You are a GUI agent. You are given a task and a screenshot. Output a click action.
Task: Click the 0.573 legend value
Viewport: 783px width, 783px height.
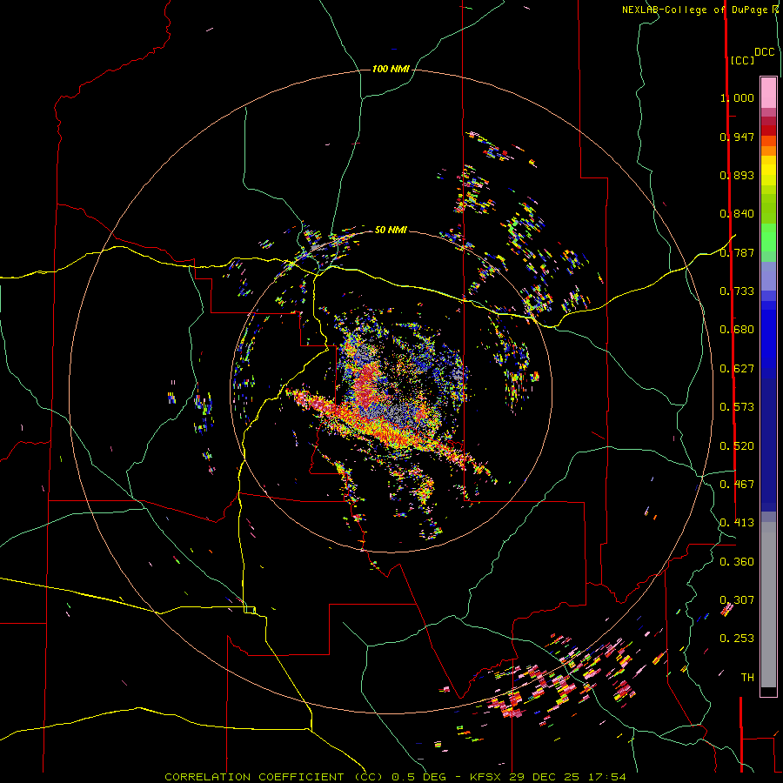[737, 407]
